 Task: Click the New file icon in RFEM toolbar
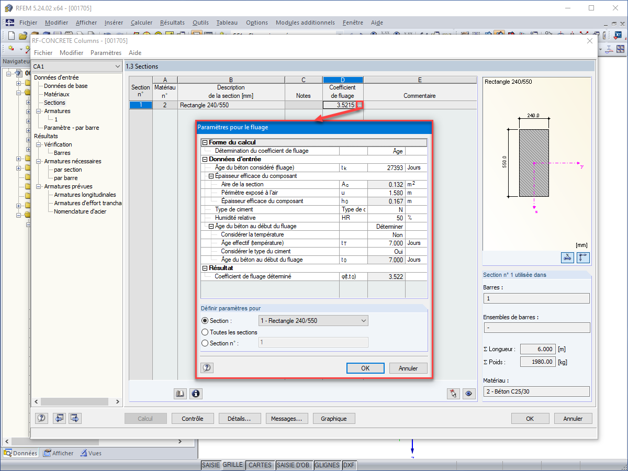pyautogui.click(x=12, y=36)
